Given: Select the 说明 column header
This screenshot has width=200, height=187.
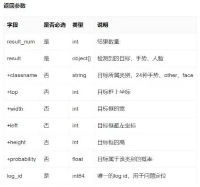Looking at the screenshot, I should coord(103,25).
